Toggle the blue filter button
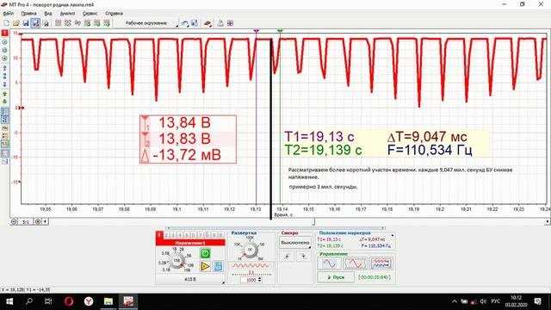 coord(218,266)
